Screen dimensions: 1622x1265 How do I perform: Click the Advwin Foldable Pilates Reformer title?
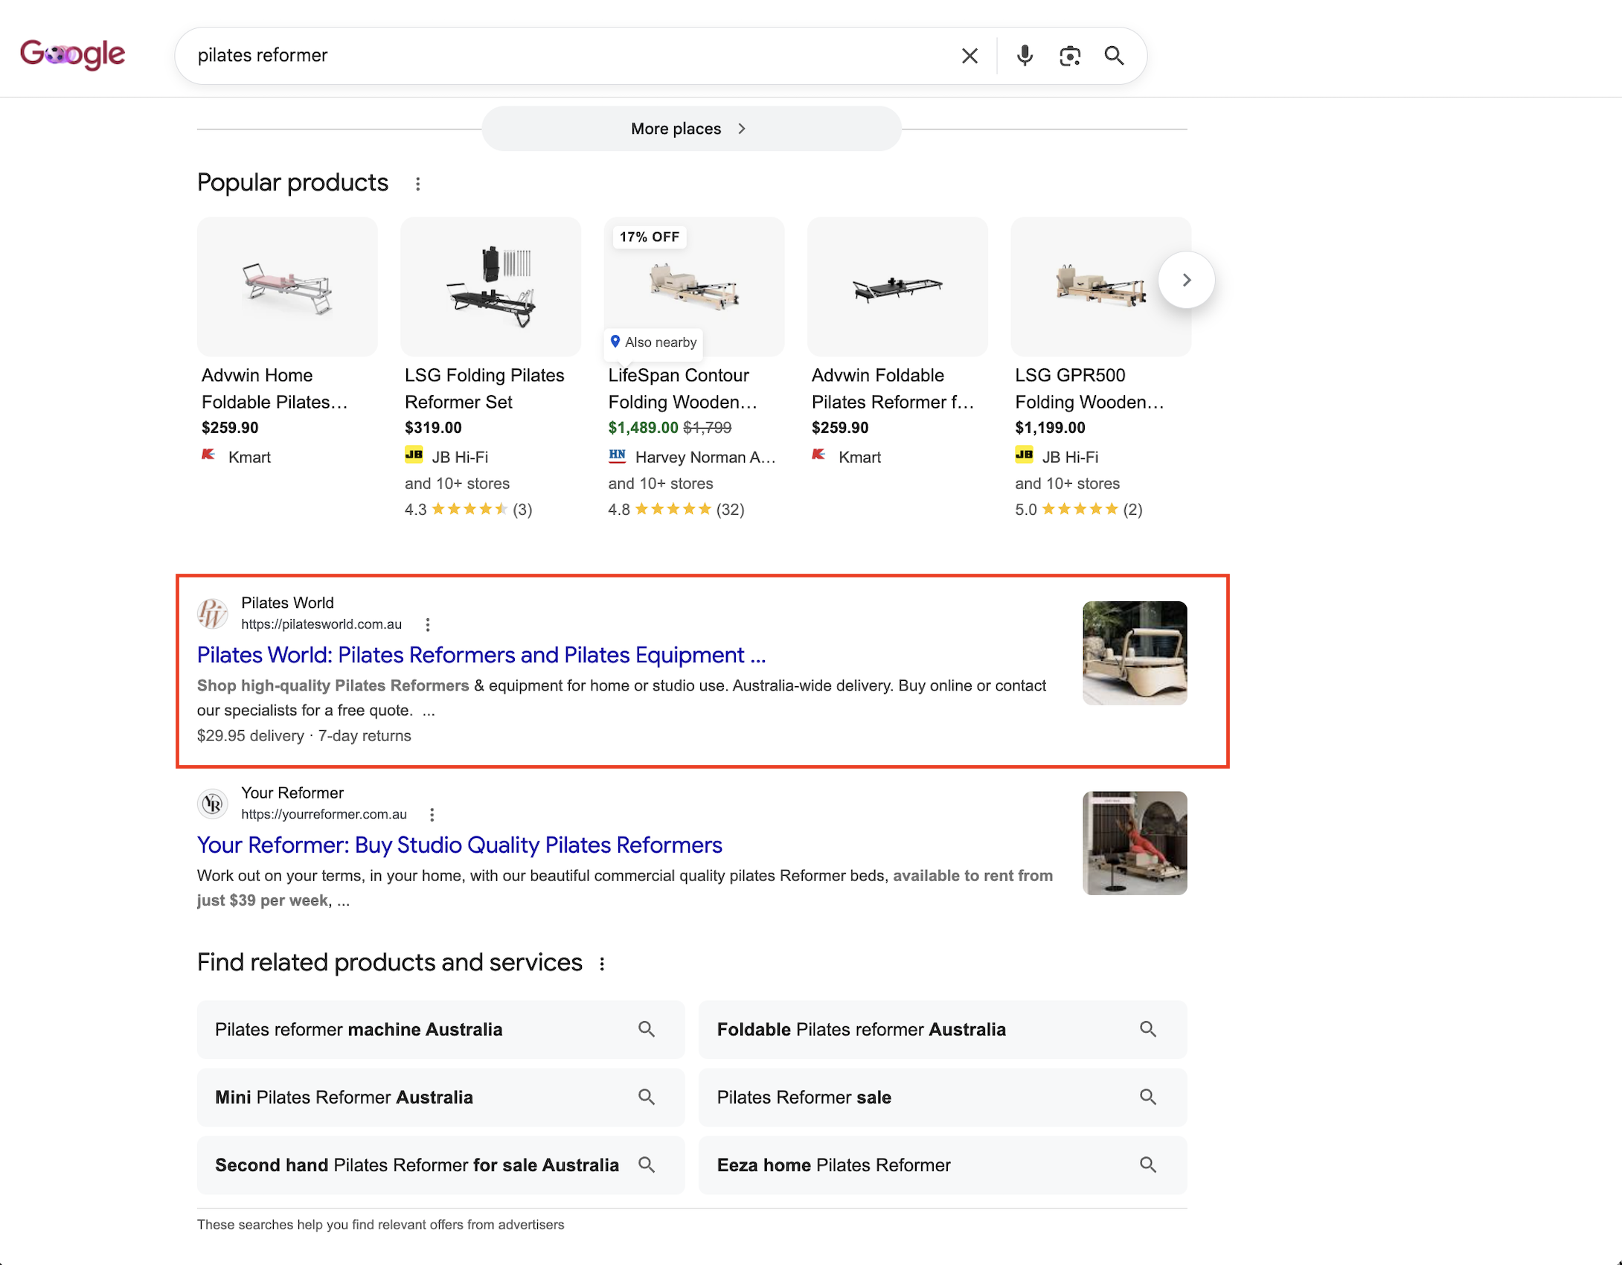coord(892,388)
